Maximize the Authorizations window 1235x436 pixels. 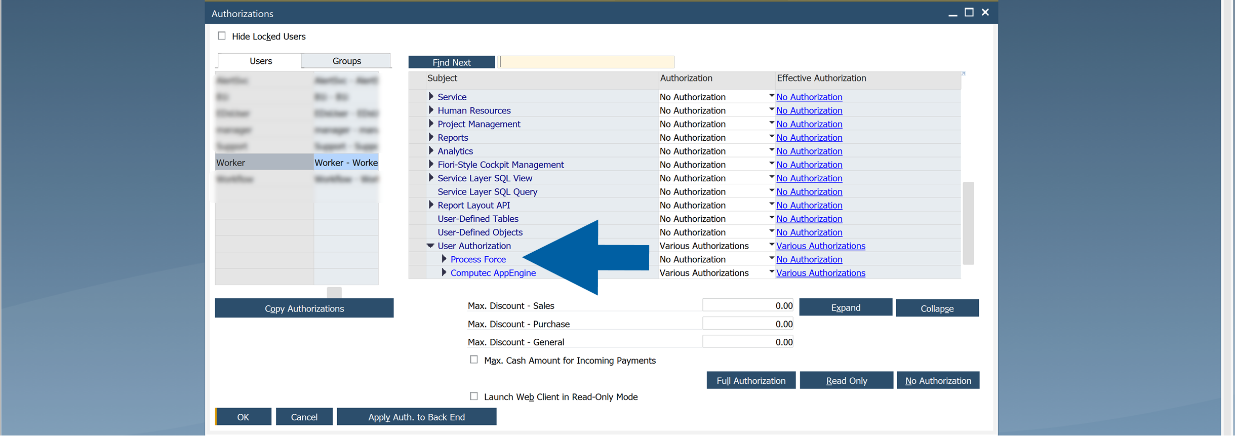(969, 12)
